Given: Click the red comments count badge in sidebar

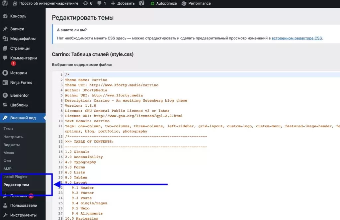Looking at the screenshot, I should pyautogui.click(x=13, y=63).
